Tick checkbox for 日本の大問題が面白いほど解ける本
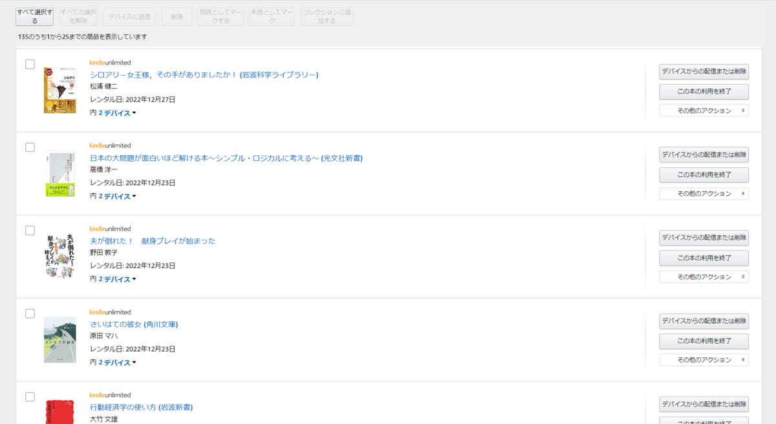The image size is (776, 424). tap(30, 147)
